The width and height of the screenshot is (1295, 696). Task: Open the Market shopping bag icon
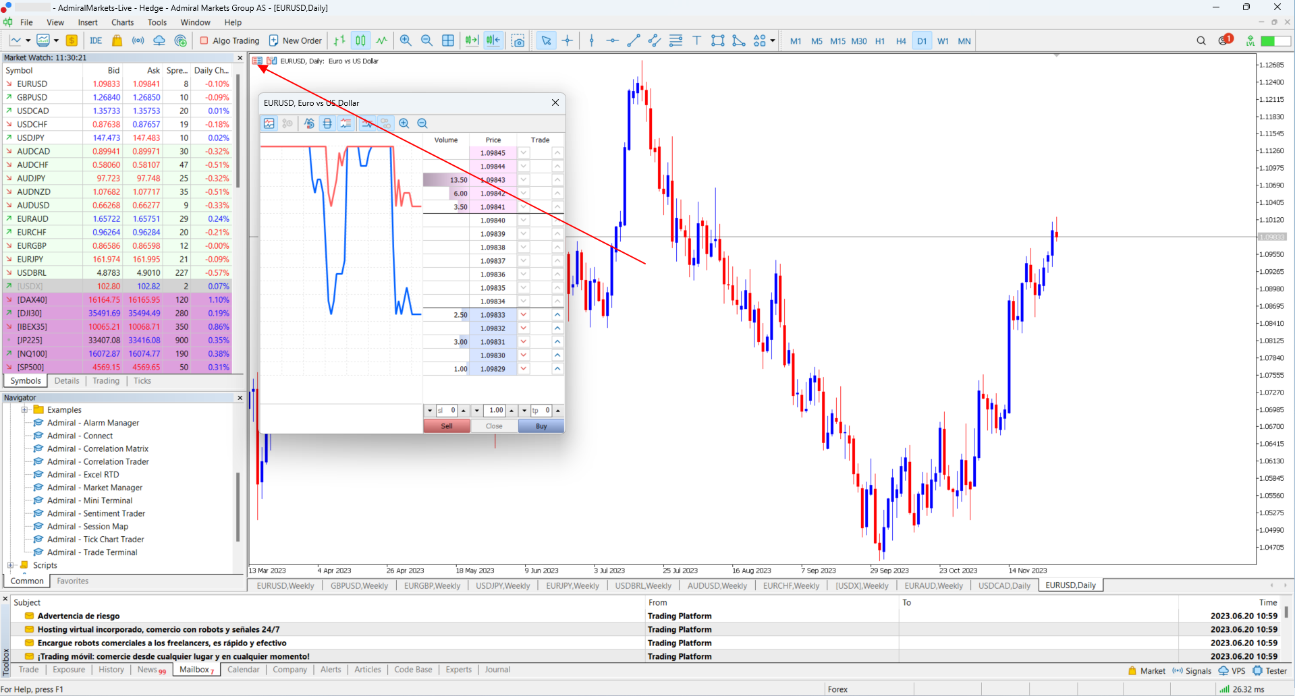coord(117,40)
